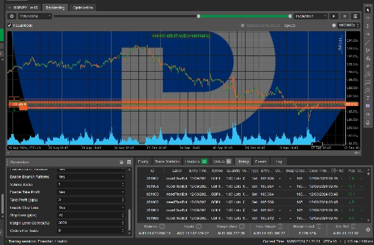Screen dimensions: 374x245
Task: Click the Free Margin info icon
Action: click(280, 226)
